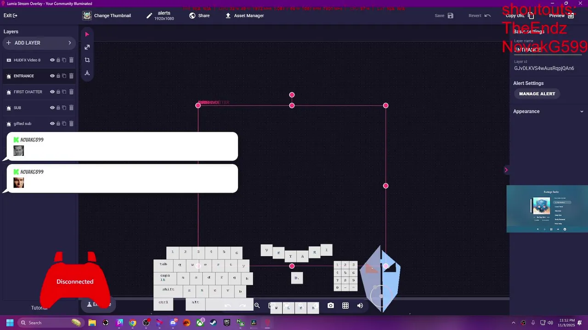588x330 pixels.
Task: Select the pointer tool in canvas toolbar
Action: tap(87, 34)
